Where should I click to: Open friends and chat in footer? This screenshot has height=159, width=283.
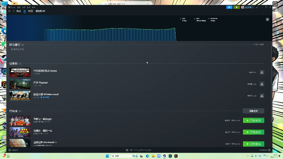tap(265, 150)
